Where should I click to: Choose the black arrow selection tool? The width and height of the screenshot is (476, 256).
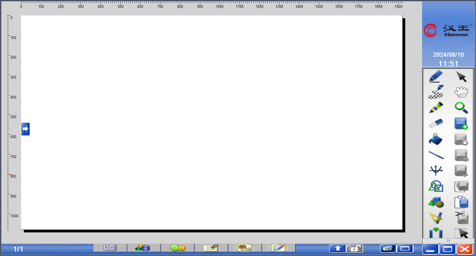click(461, 77)
